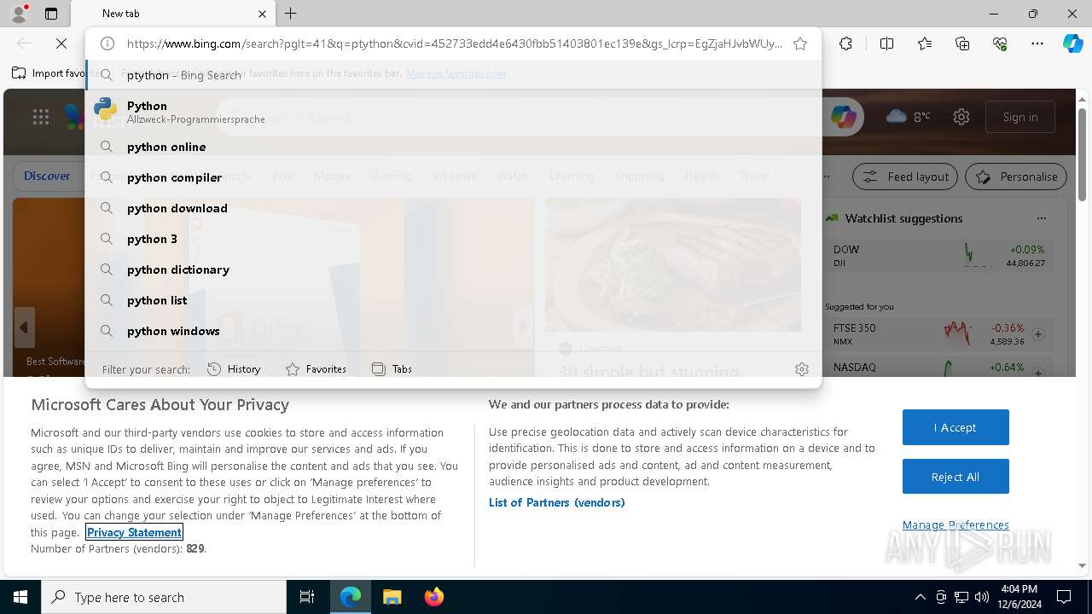Filter search by Favorites
The height and width of the screenshot is (614, 1092).
click(x=316, y=369)
